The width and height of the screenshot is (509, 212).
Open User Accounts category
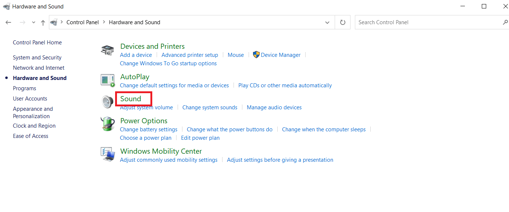(x=30, y=99)
